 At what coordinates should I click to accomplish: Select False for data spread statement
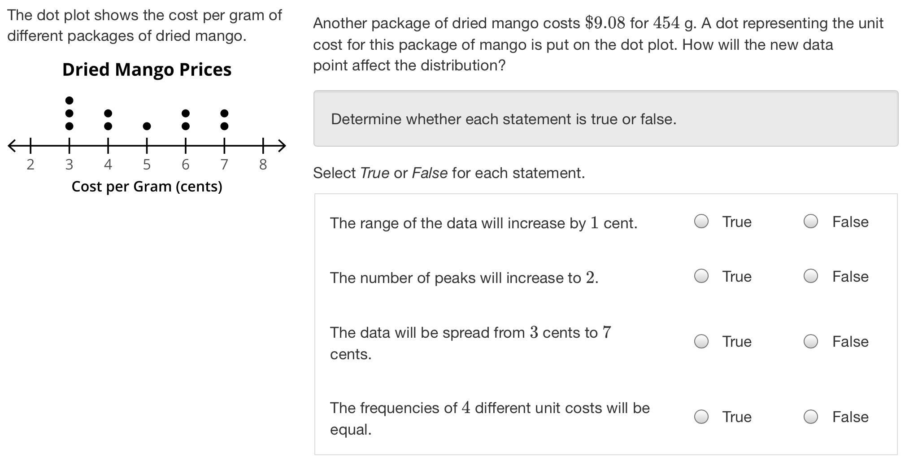pos(810,341)
